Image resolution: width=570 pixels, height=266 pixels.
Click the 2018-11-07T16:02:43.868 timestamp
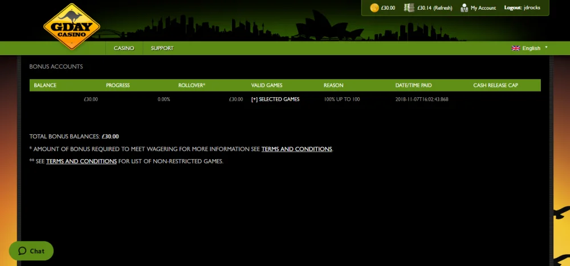422,99
